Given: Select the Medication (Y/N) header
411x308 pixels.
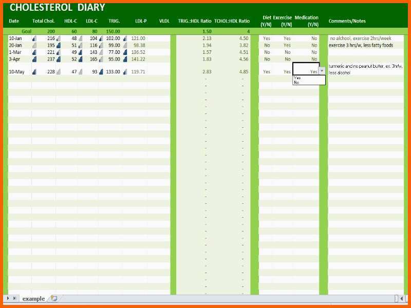Looking at the screenshot, I should point(306,21).
